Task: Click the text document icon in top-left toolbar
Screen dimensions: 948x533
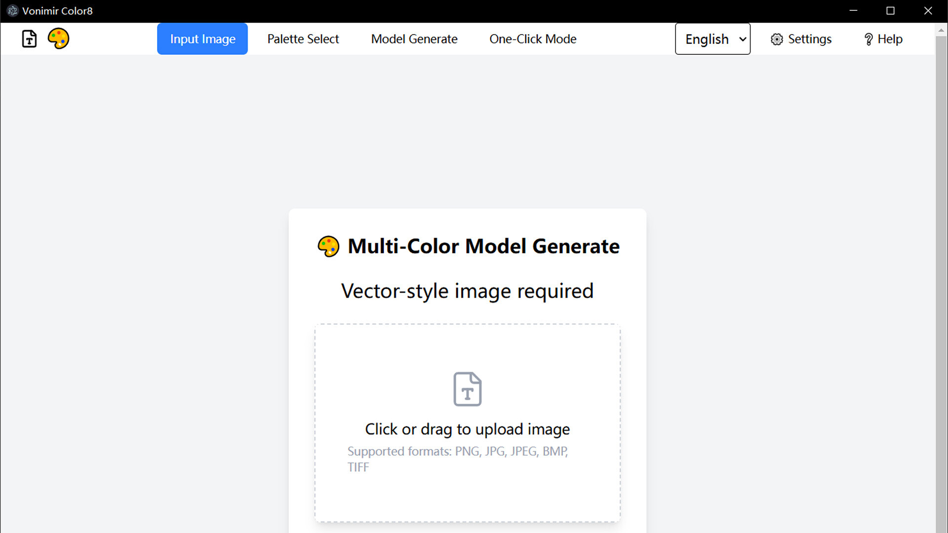Action: [29, 38]
